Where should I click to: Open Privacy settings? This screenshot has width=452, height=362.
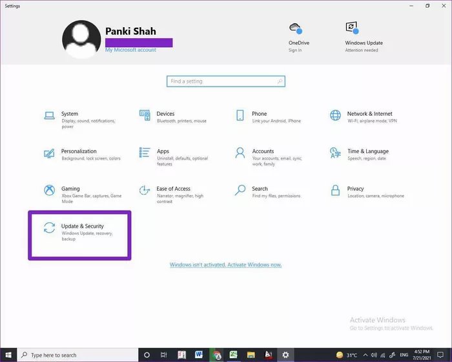click(367, 192)
